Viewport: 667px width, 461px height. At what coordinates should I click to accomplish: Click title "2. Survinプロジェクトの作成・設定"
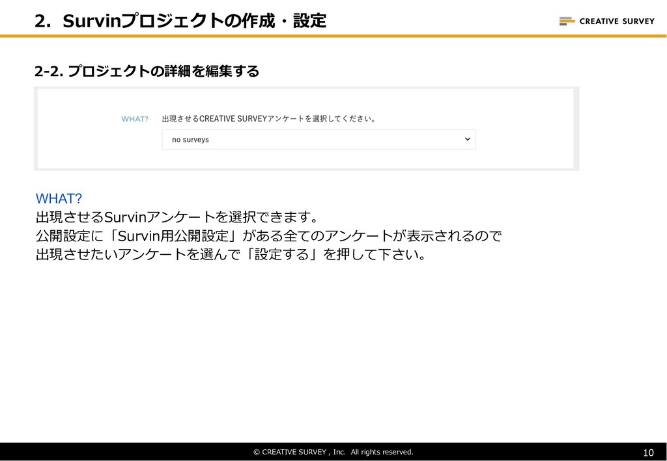[x=180, y=20]
